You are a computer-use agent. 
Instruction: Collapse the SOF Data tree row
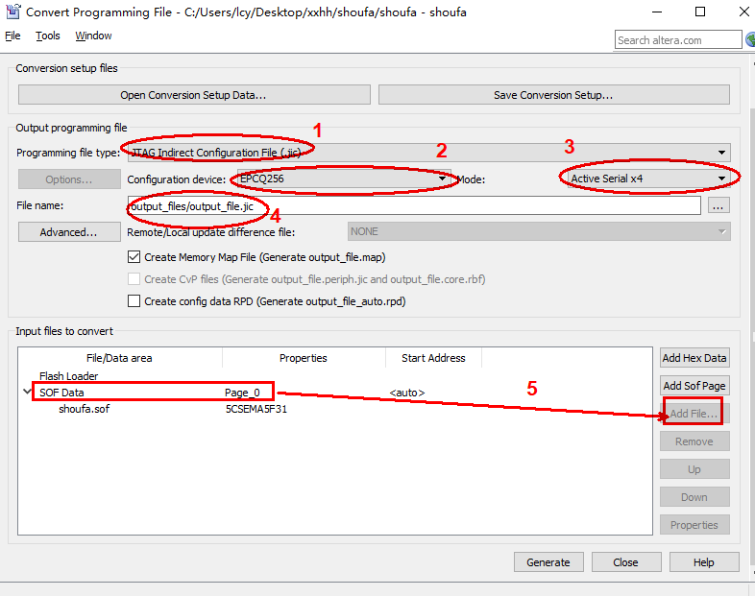coord(27,392)
